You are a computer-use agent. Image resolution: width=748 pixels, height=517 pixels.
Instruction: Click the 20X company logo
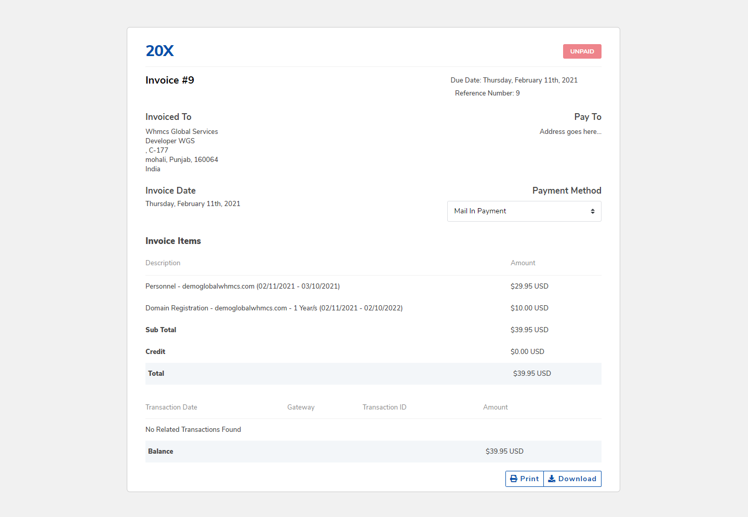tap(159, 51)
